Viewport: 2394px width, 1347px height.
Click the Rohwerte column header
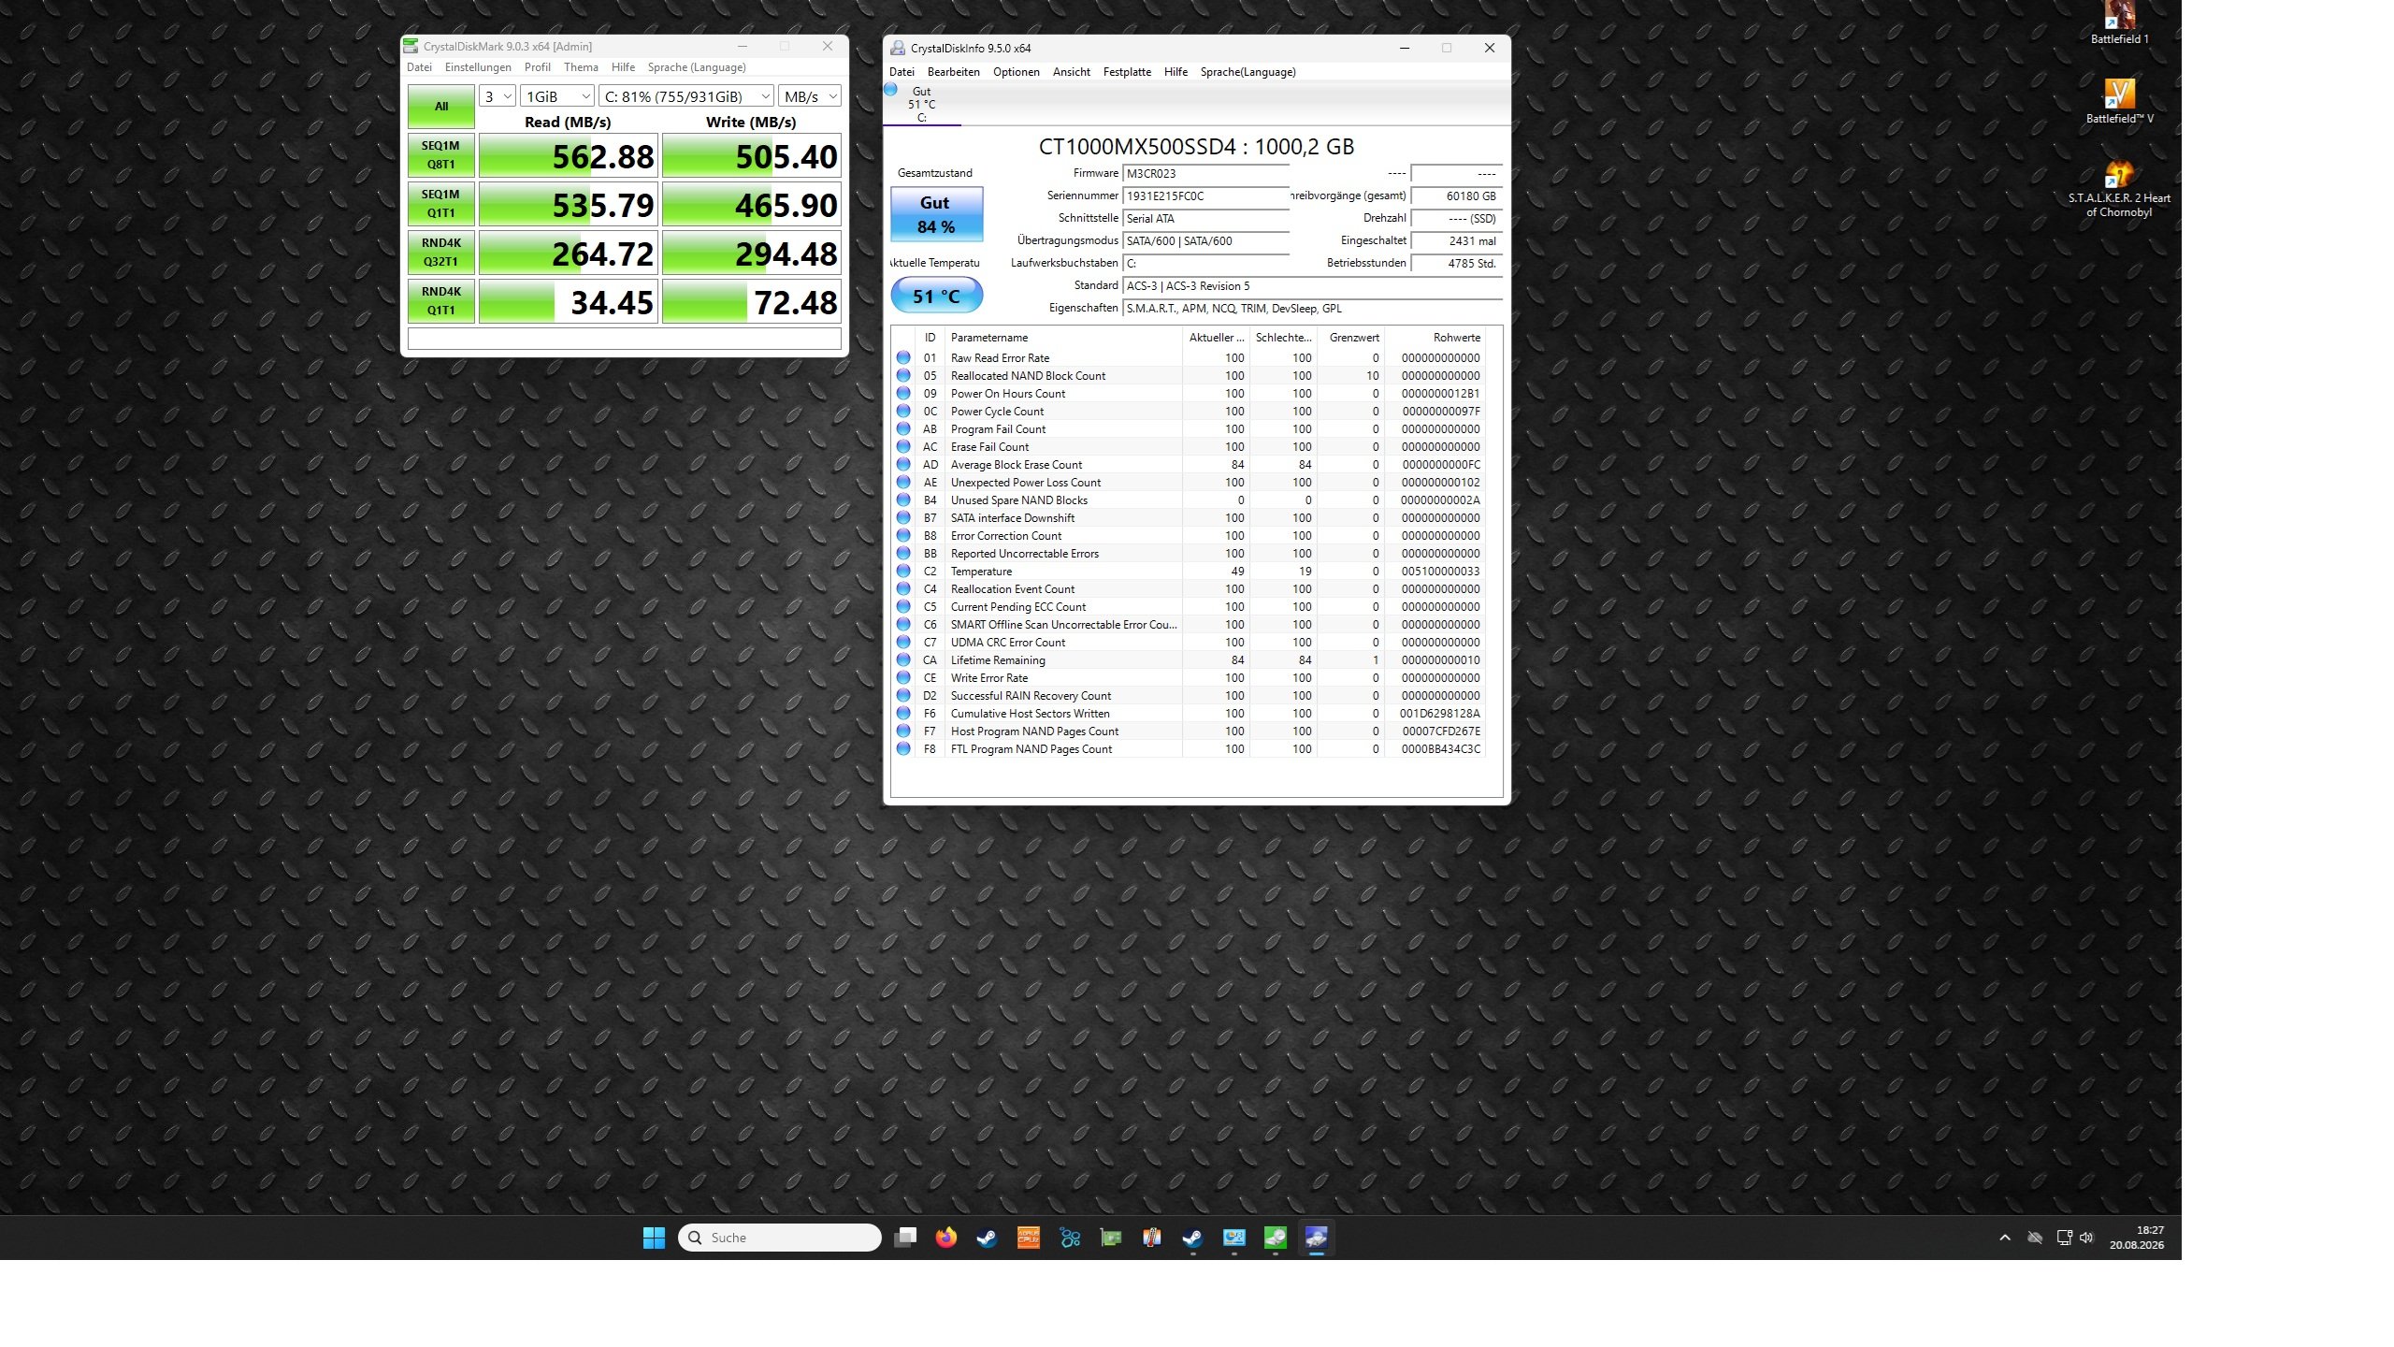click(1434, 338)
